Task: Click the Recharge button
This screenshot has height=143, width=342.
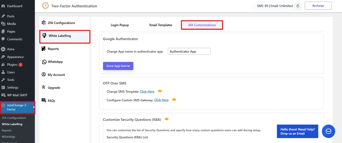Action: coord(318,6)
